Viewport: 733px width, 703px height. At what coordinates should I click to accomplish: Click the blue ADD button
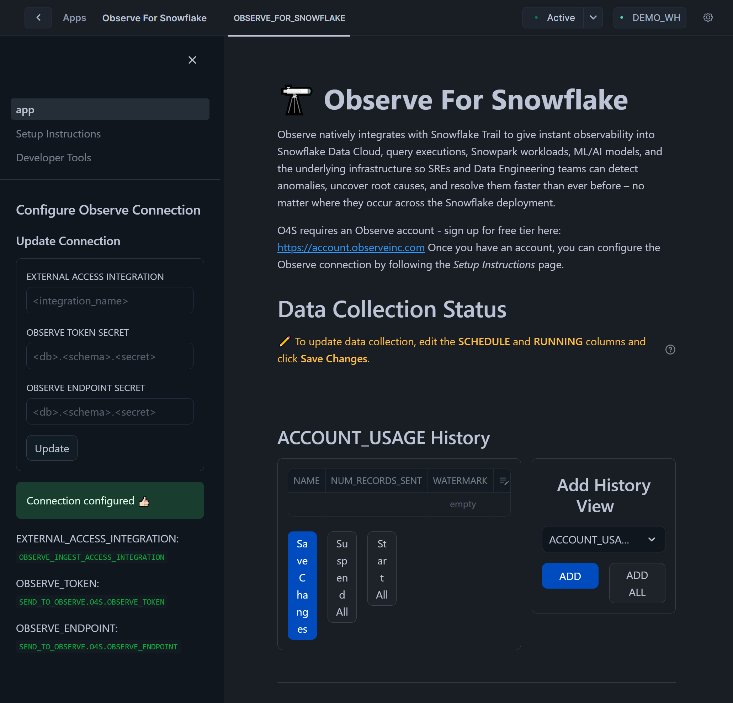point(569,575)
